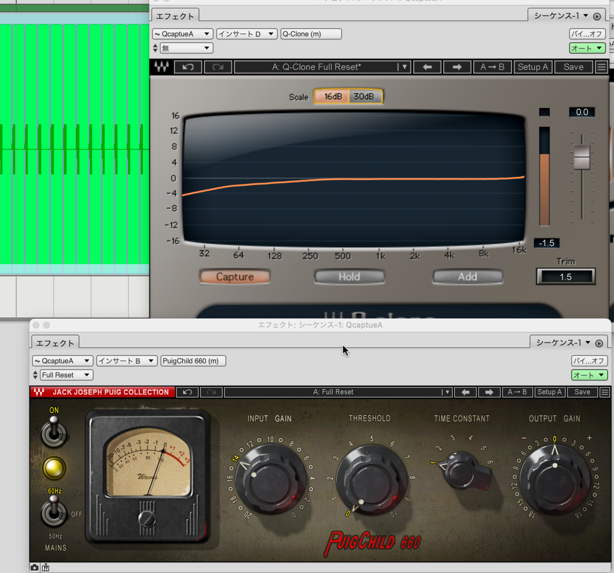614x573 pixels.
Task: Copy A to B in Q-Clone
Action: [492, 67]
